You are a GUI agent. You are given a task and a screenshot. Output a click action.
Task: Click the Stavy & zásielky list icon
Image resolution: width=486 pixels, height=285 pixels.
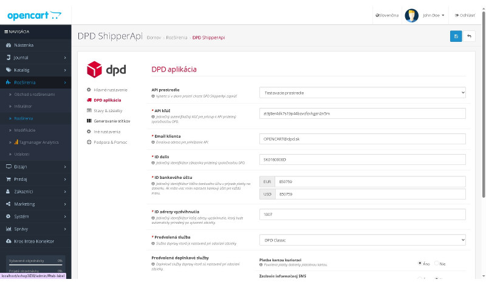pyautogui.click(x=89, y=110)
